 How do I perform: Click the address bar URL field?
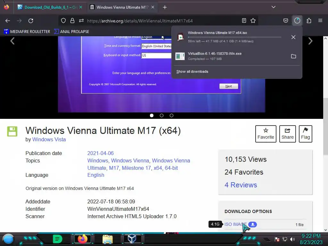point(140,21)
